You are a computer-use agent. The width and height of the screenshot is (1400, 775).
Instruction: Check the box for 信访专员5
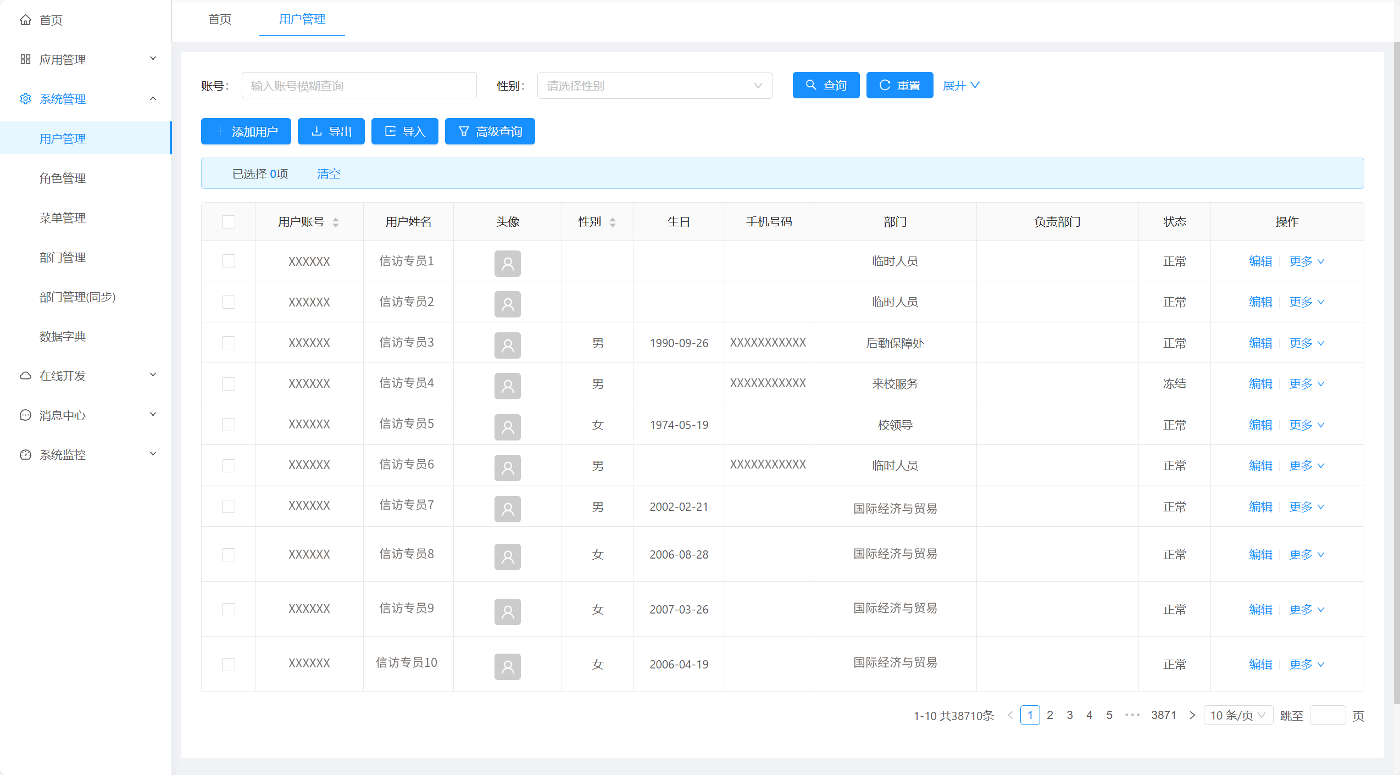229,425
